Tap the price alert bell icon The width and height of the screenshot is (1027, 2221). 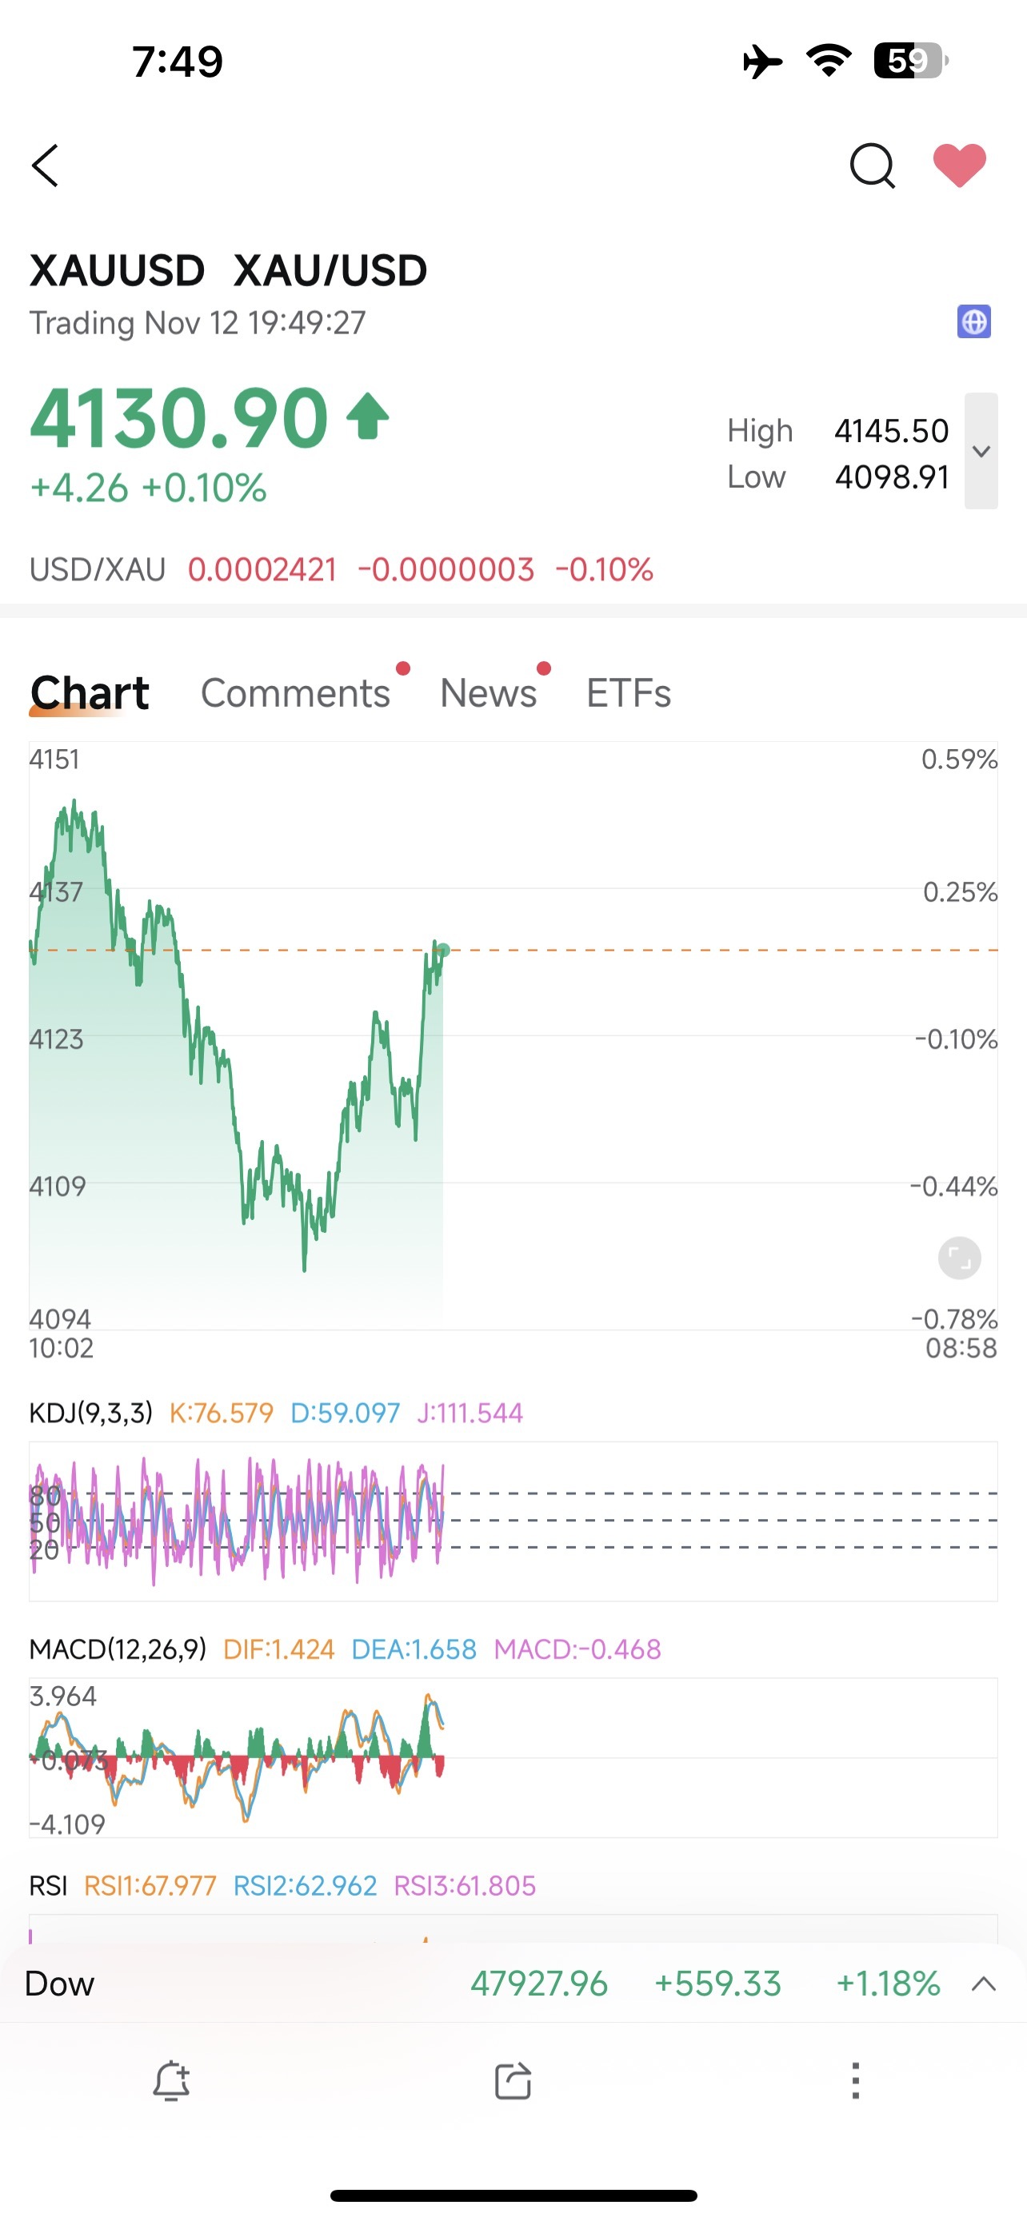point(170,2080)
